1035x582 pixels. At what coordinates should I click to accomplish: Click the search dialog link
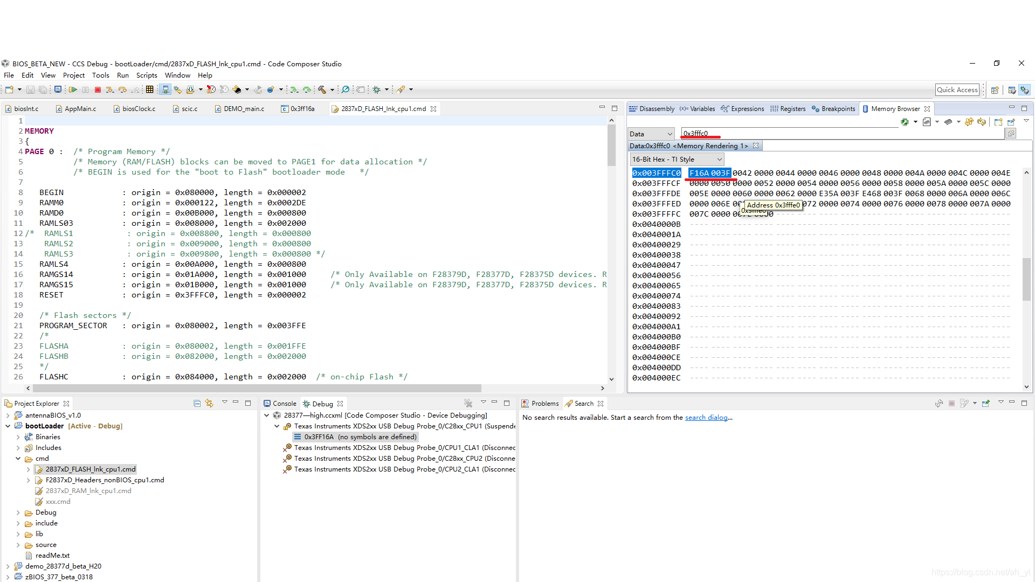[x=706, y=418]
